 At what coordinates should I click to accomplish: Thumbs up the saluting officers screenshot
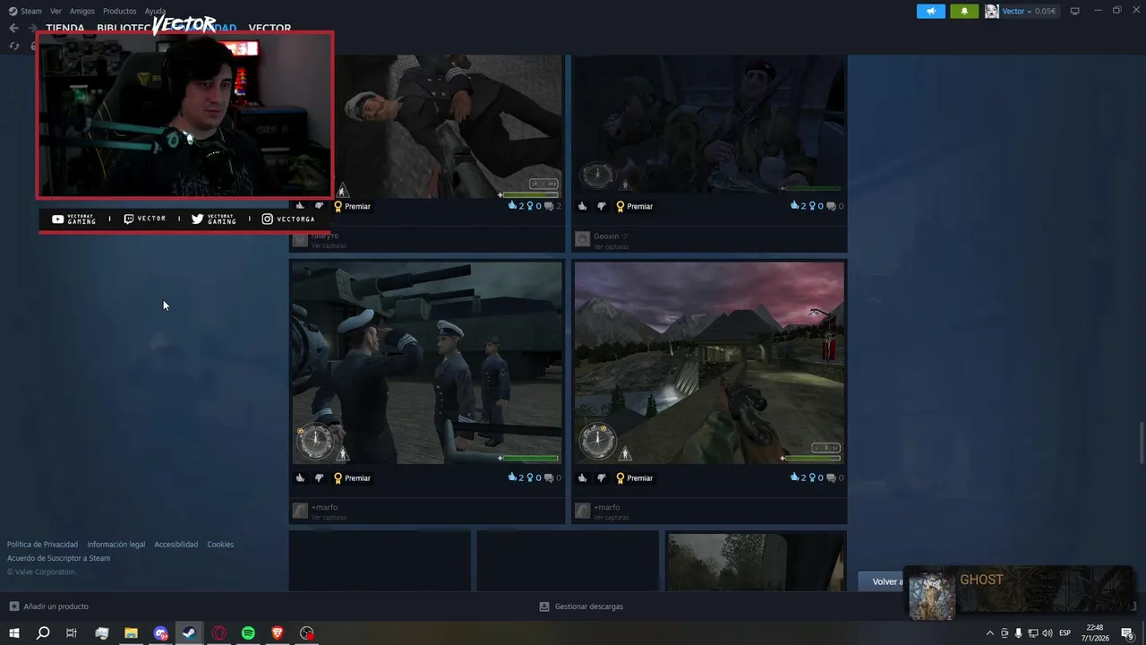coord(300,477)
